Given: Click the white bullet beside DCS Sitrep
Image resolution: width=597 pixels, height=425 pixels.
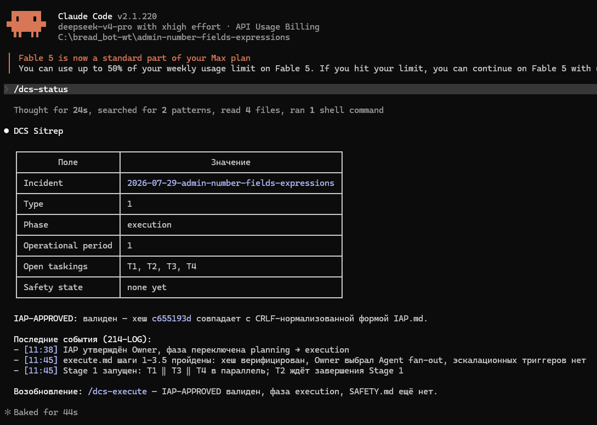Looking at the screenshot, I should pos(7,131).
